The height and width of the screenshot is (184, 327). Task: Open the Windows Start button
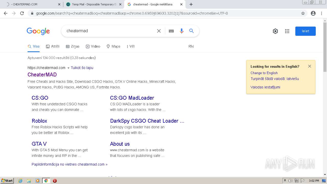(7, 181)
